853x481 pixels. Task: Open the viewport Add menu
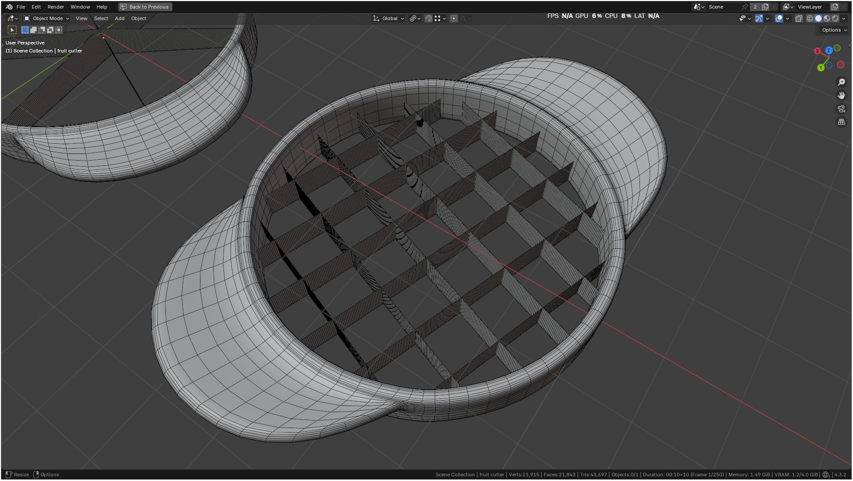(x=120, y=18)
